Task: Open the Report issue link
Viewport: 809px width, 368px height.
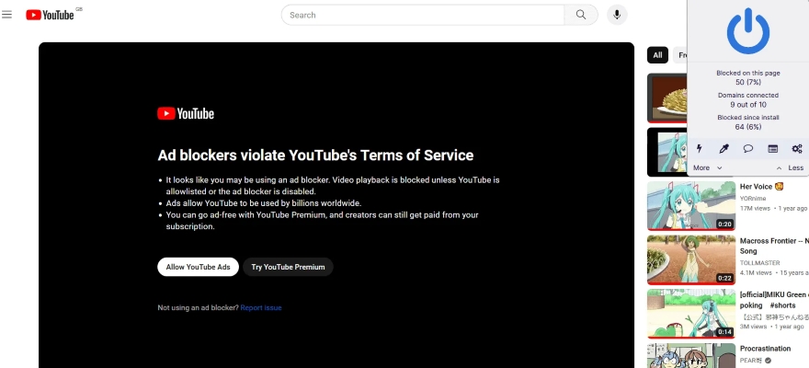Action: [261, 307]
